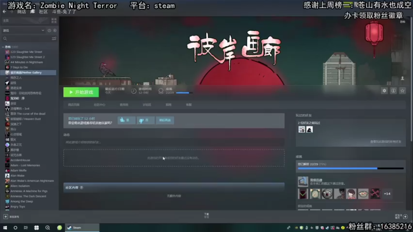Select Alan Wake in library list
413x232 pixels.
(17, 176)
